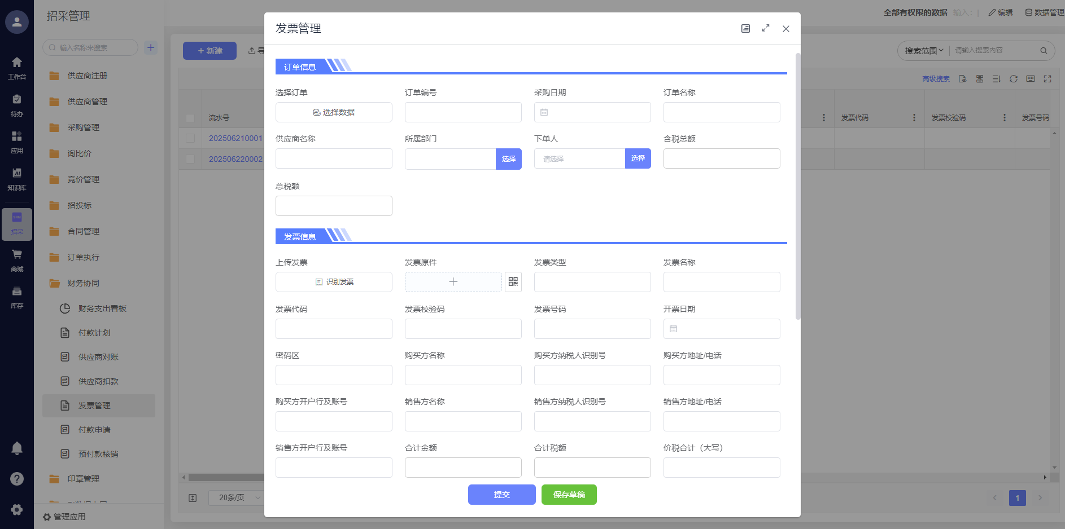Click the QR code scan icon
This screenshot has height=529, width=1065.
[x=513, y=282]
